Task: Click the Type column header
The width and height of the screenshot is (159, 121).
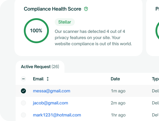Action: (155, 79)
